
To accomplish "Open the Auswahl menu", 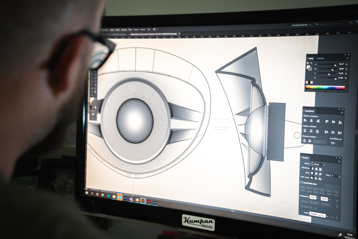I will (124, 30).
